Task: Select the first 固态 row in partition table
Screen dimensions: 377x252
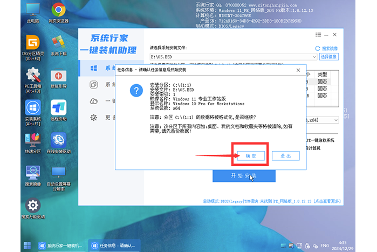Action: point(323,81)
